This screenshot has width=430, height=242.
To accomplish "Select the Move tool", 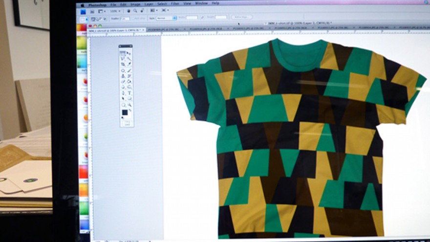I will [x=129, y=53].
